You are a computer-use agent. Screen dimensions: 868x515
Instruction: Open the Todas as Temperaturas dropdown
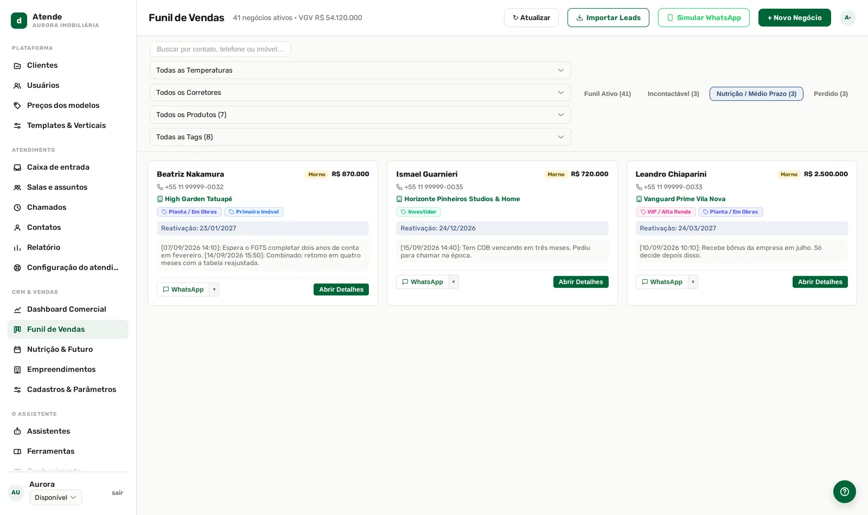coord(360,70)
